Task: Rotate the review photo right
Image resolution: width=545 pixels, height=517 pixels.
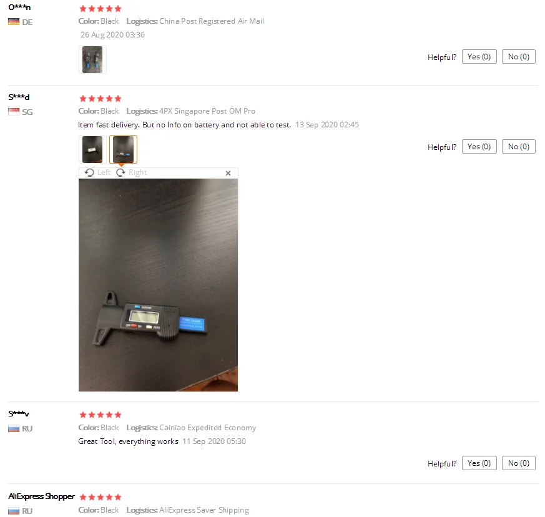Action: coord(131,172)
